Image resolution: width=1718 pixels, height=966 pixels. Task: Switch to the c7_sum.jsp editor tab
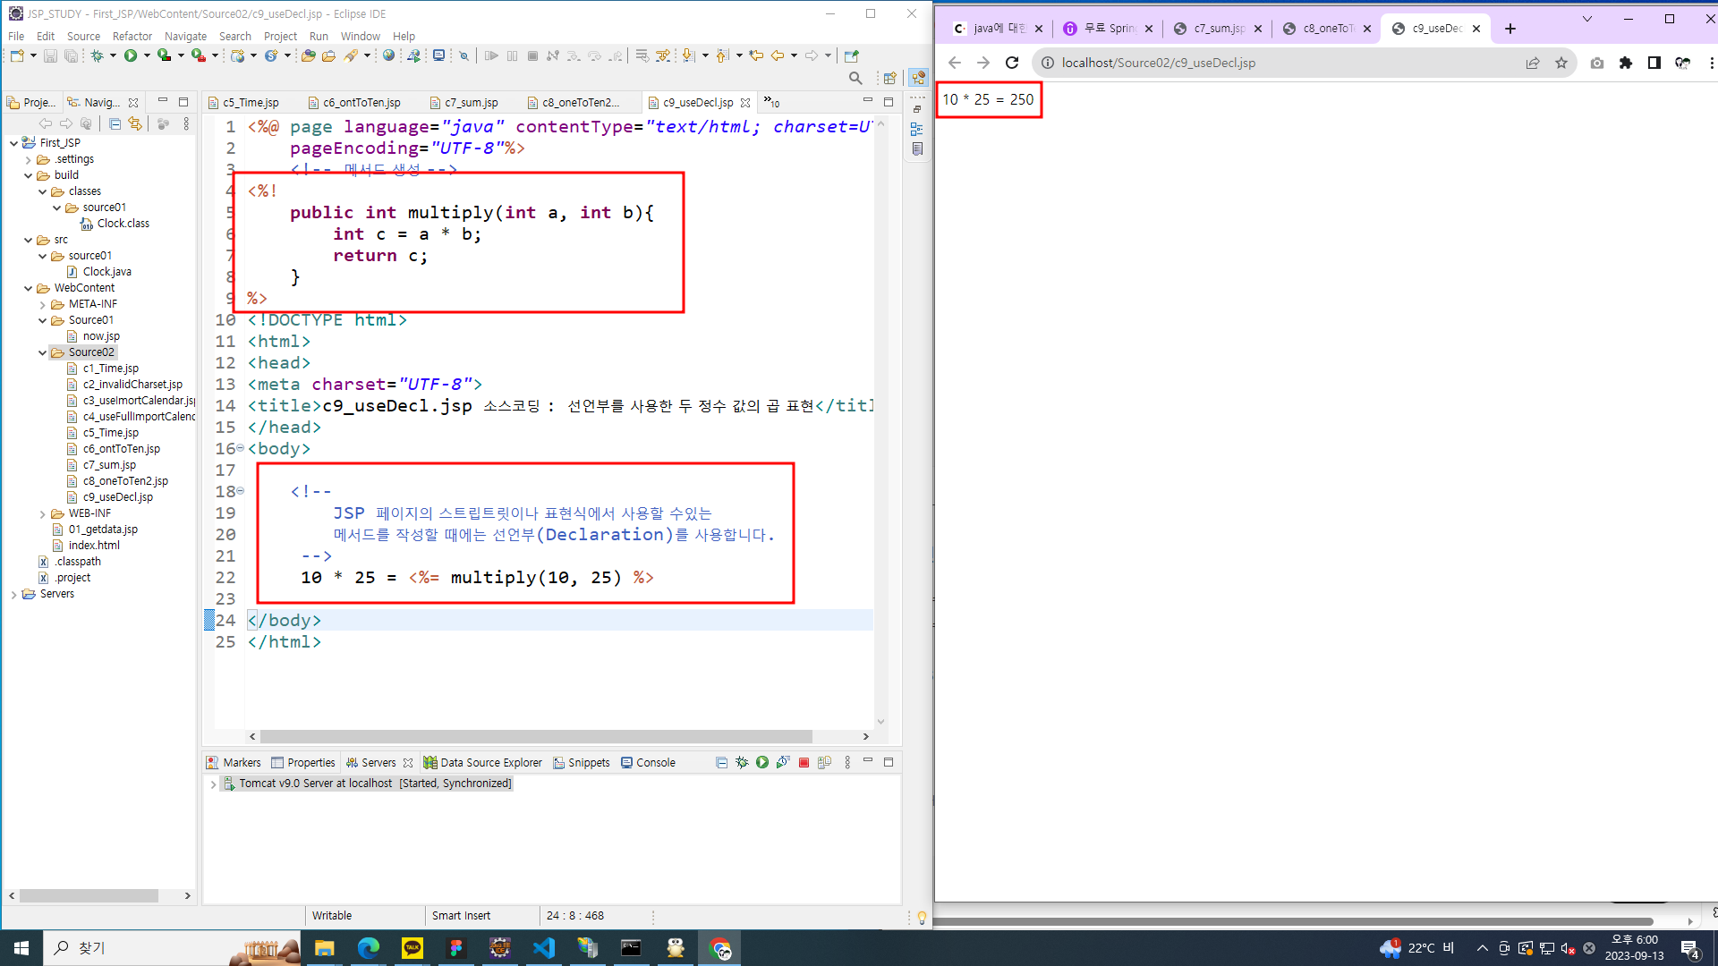pyautogui.click(x=471, y=103)
